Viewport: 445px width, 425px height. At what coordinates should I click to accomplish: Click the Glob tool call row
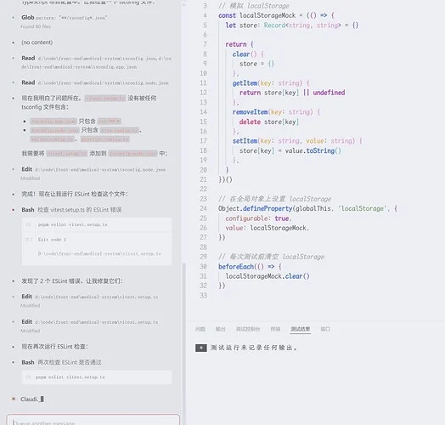pyautogui.click(x=65, y=18)
